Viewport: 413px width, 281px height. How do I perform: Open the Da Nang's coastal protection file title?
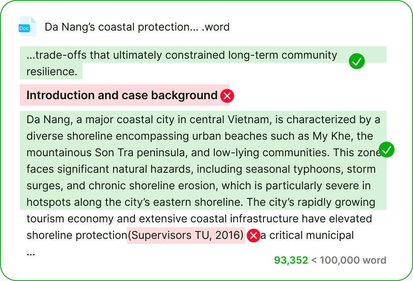click(x=137, y=27)
